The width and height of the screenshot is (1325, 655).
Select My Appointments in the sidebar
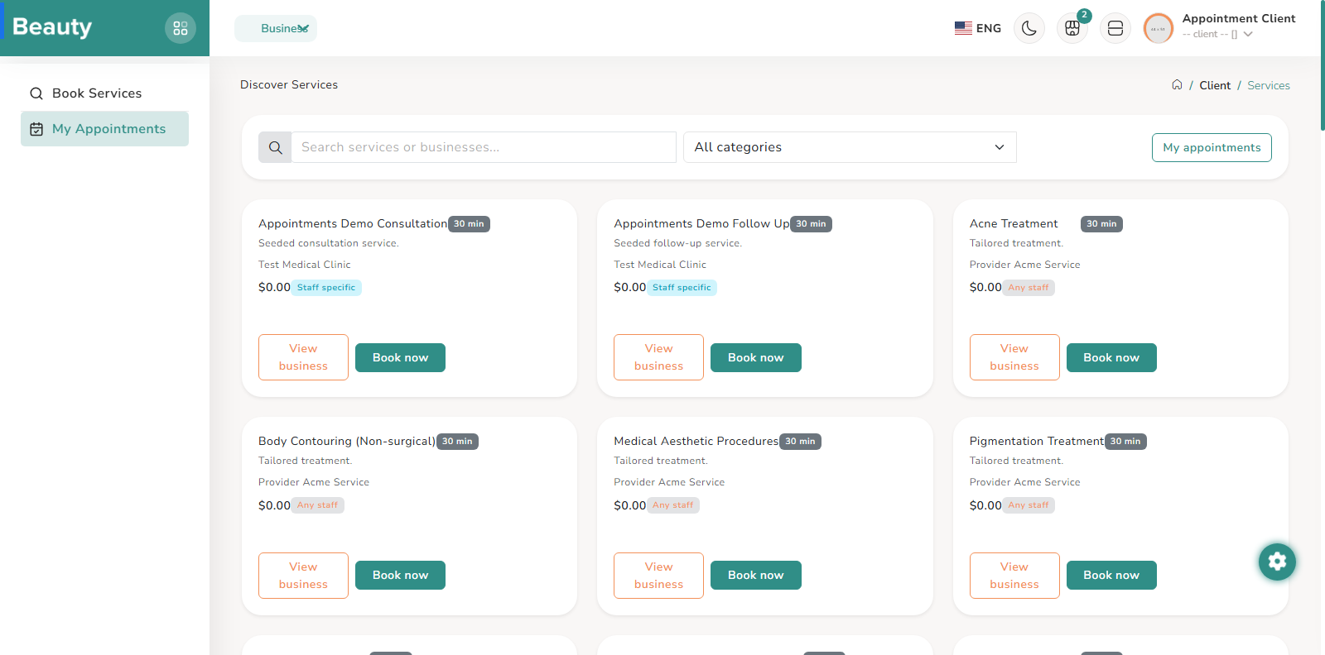(104, 129)
